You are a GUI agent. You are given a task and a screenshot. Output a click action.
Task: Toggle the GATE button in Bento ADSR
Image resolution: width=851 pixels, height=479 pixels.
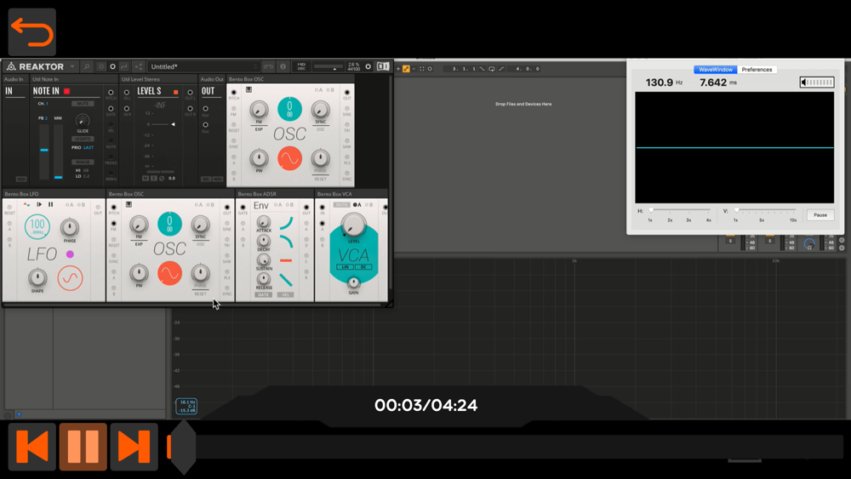click(x=263, y=294)
